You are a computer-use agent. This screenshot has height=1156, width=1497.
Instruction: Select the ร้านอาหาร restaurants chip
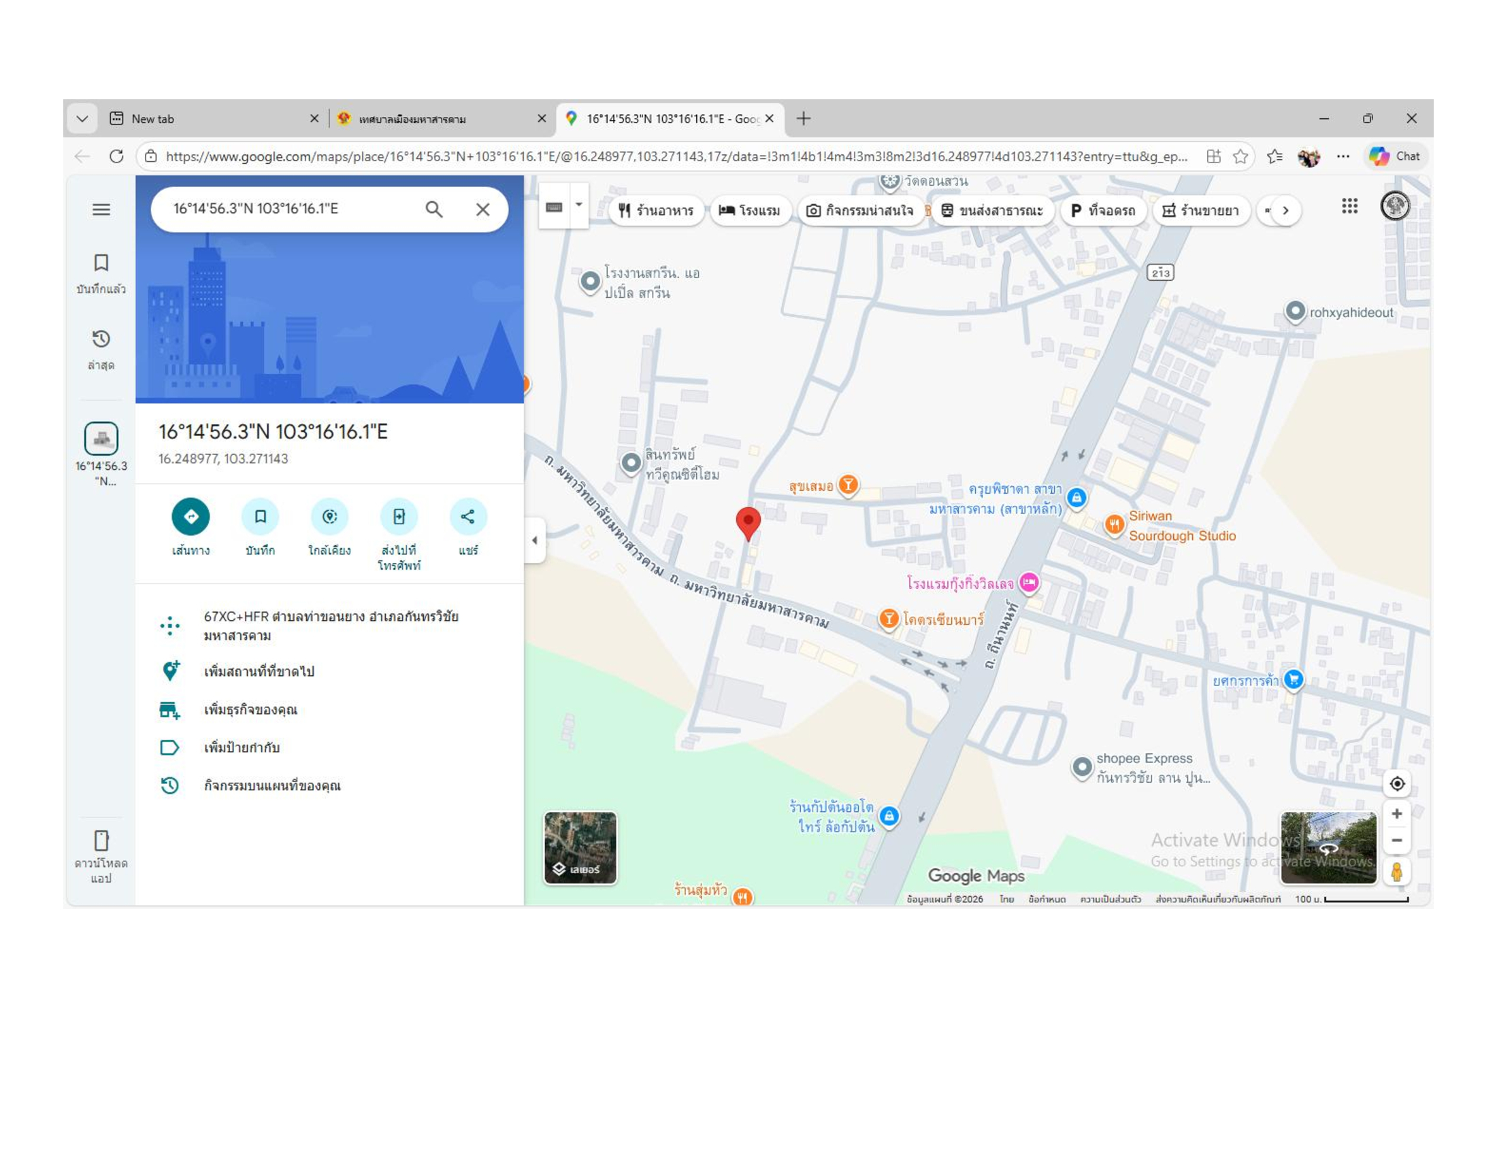click(x=656, y=210)
